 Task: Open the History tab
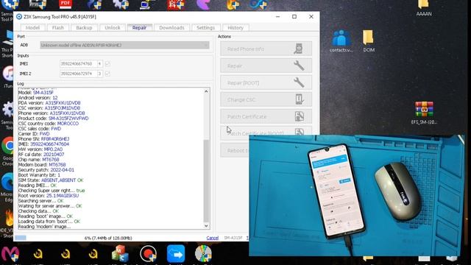[235, 28]
